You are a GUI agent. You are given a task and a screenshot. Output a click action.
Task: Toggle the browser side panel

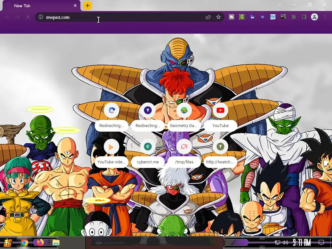click(304, 17)
